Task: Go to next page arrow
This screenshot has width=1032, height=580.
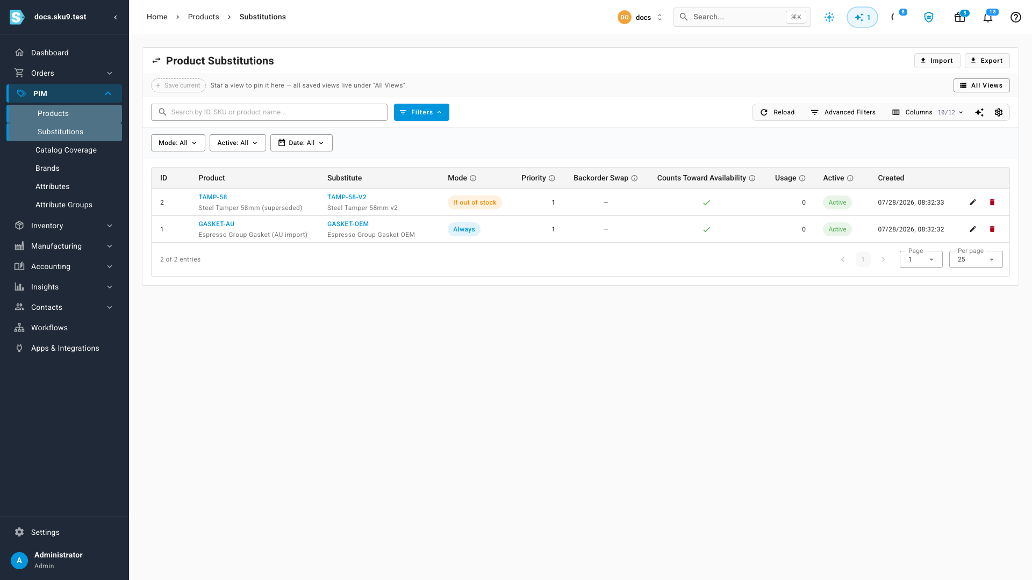Action: click(x=883, y=259)
